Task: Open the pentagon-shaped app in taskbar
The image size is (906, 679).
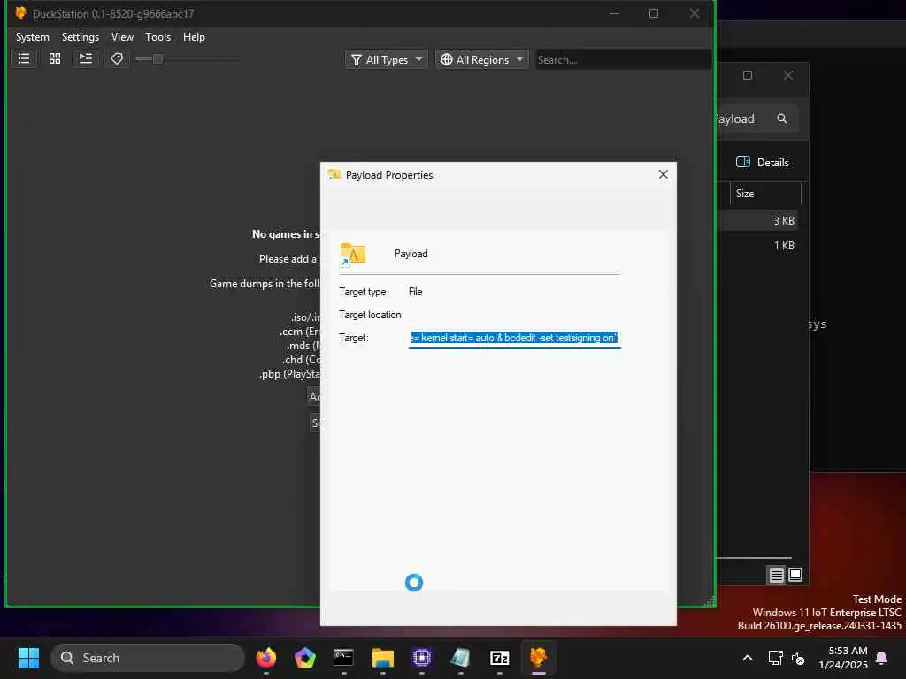Action: click(304, 658)
